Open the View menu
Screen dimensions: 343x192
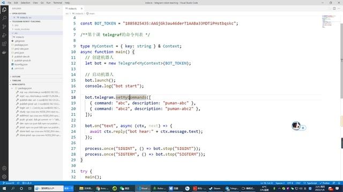click(35, 3)
